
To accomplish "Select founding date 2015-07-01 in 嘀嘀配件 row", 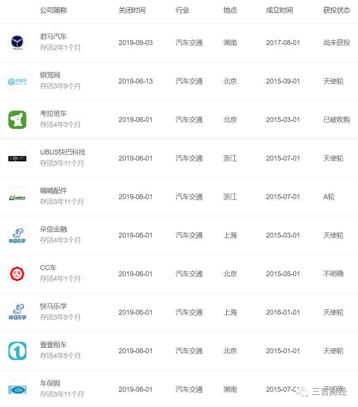I will point(283,197).
